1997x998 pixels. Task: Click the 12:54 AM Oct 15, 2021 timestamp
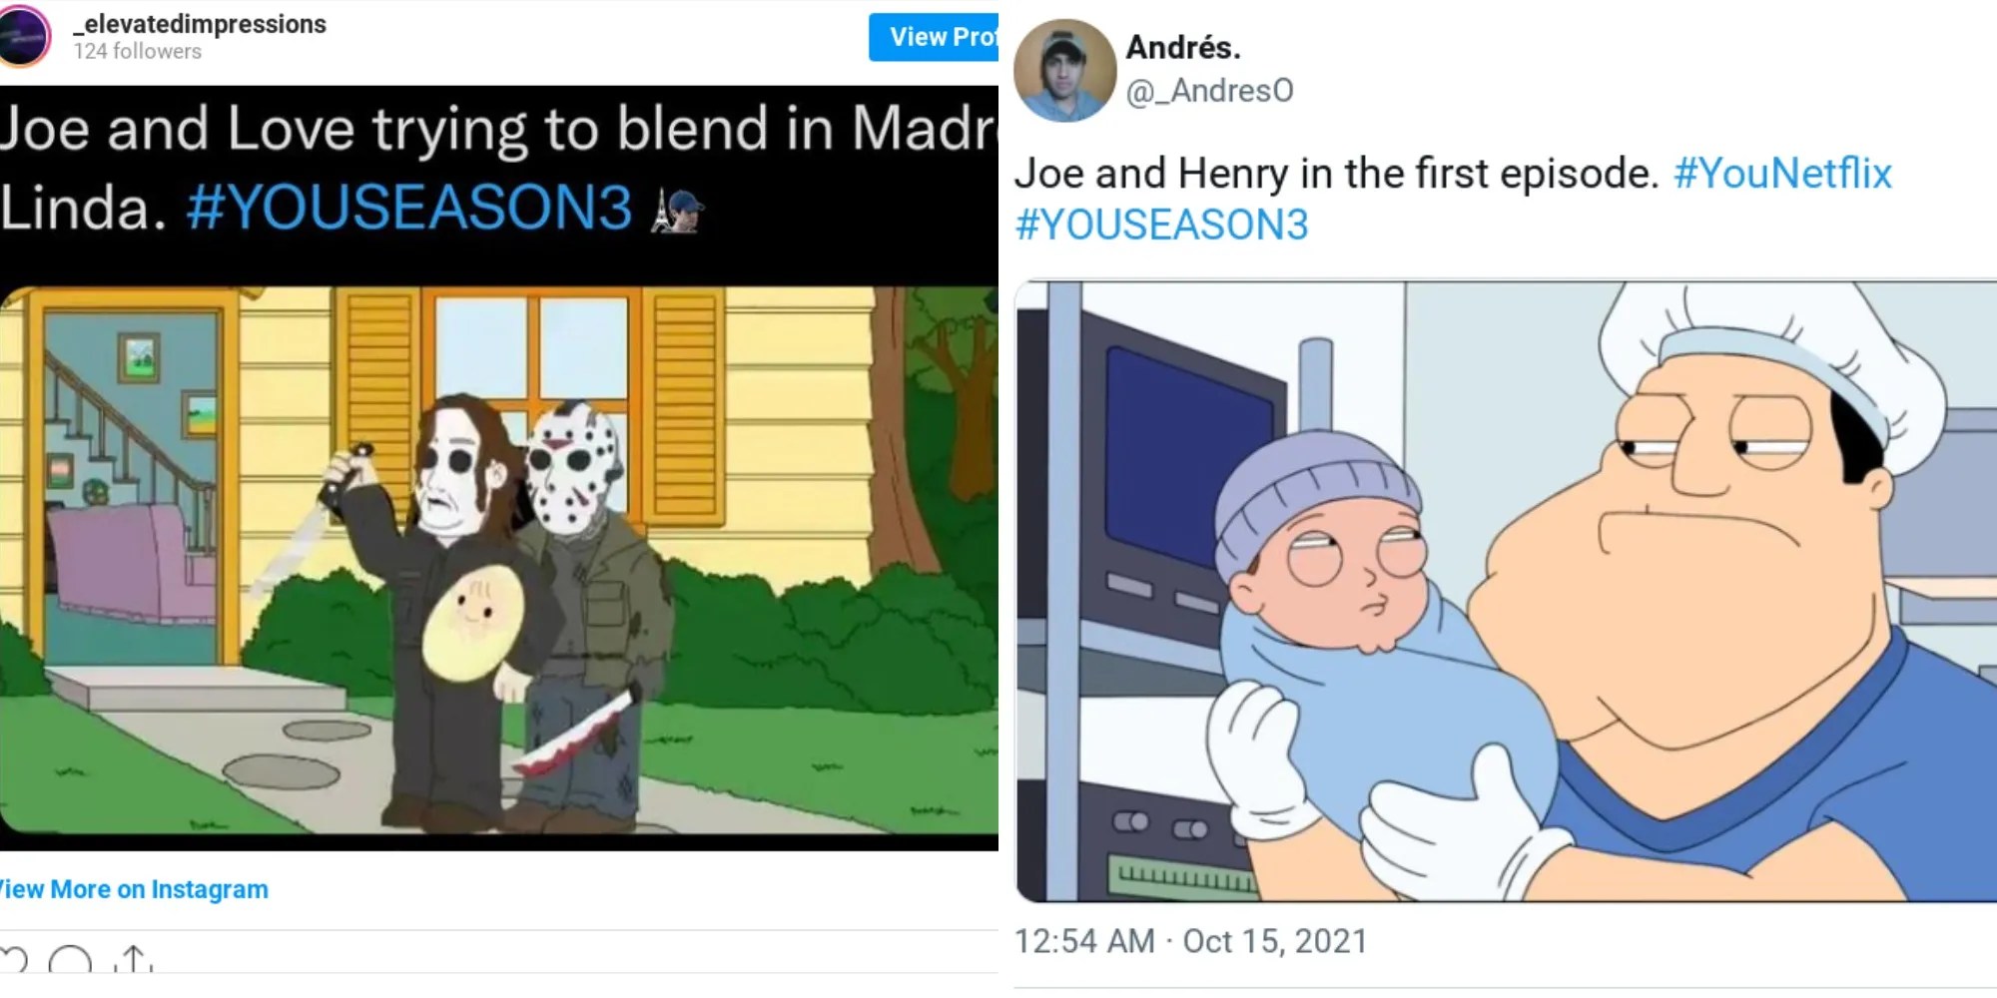(1190, 941)
